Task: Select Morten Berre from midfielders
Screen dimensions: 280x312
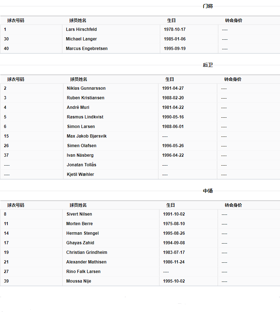Action: (x=79, y=224)
